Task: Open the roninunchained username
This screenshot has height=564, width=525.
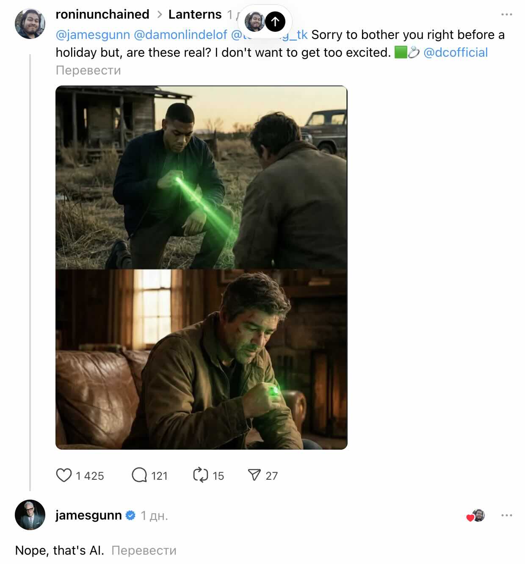Action: coord(102,14)
